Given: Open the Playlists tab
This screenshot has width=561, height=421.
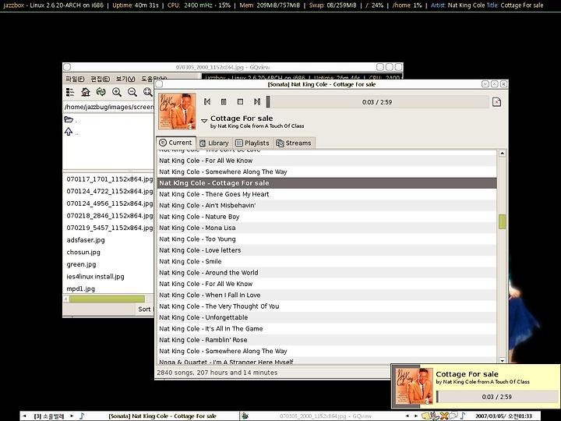Looking at the screenshot, I should (252, 143).
